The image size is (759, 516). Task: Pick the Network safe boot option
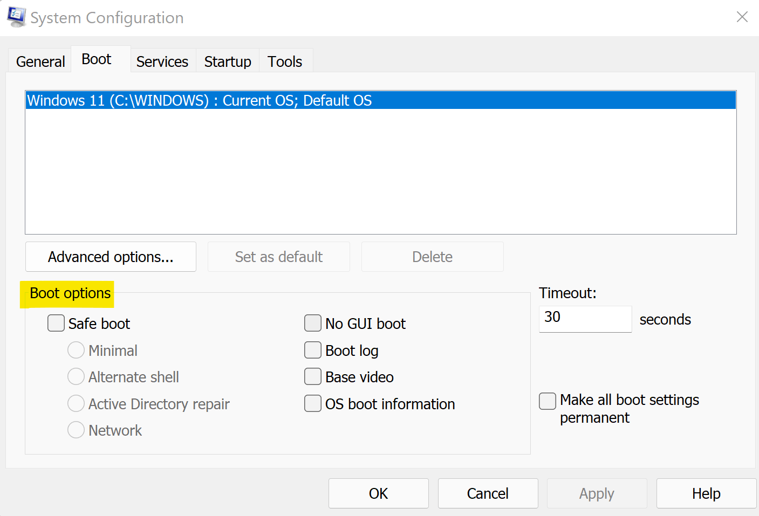(76, 430)
